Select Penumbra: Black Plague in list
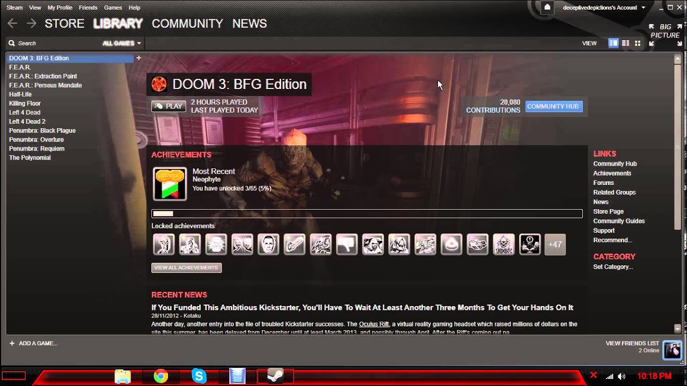 tap(42, 131)
